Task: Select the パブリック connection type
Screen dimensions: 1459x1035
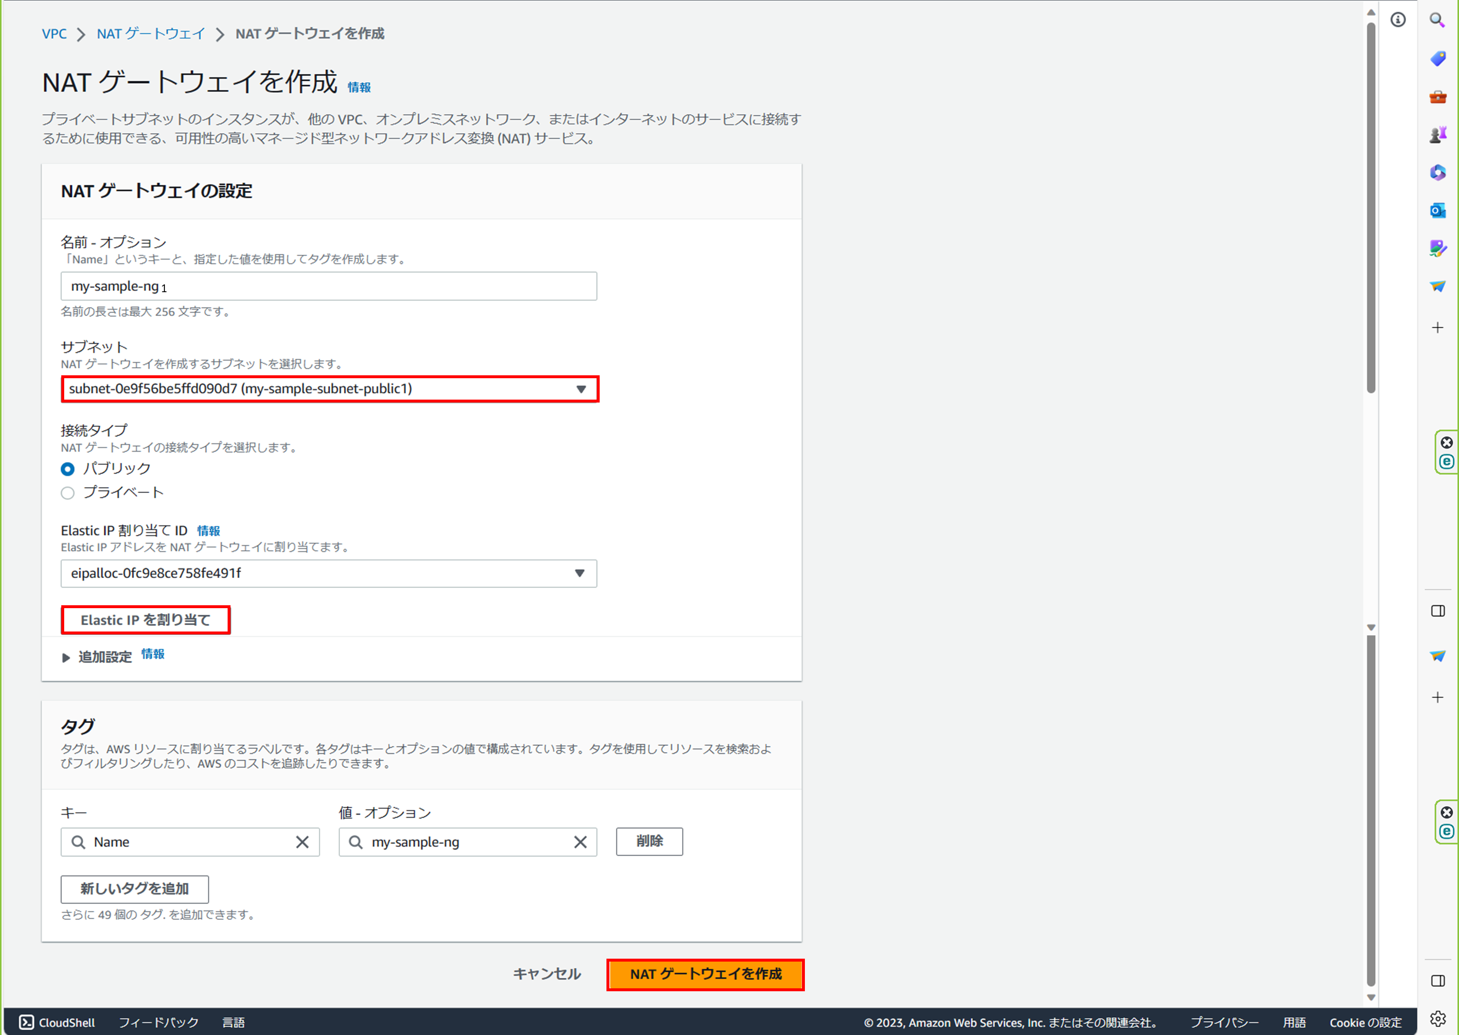Action: coord(68,469)
